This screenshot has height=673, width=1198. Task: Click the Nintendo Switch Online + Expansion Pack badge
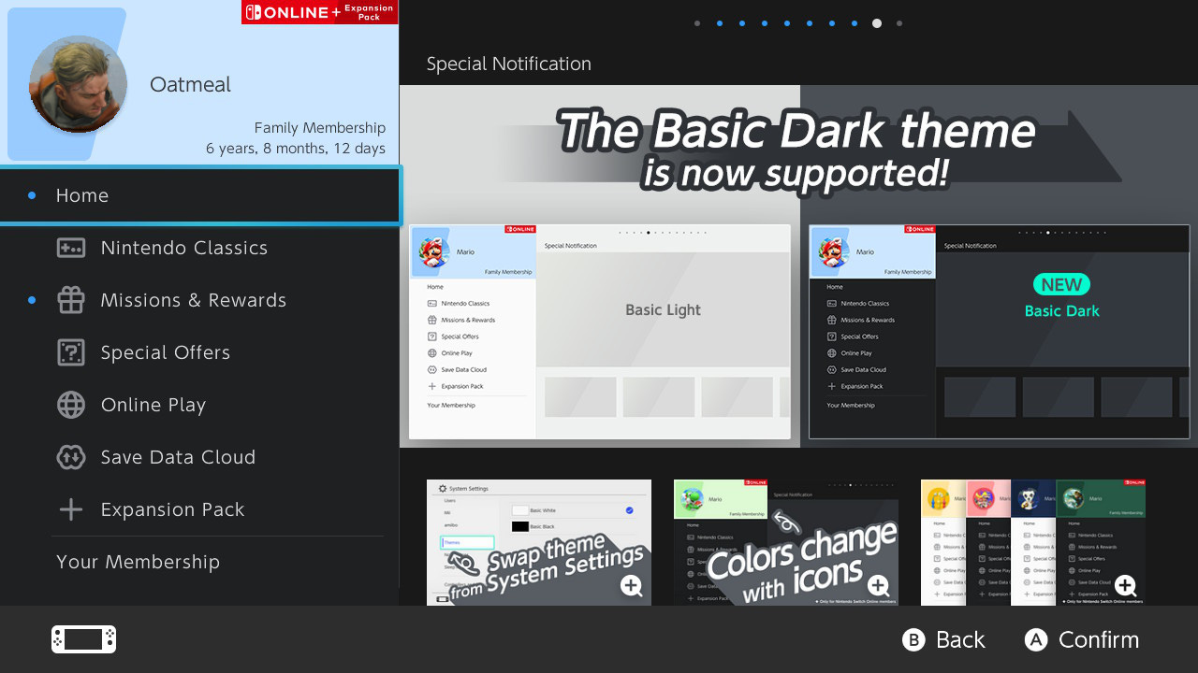[319, 12]
